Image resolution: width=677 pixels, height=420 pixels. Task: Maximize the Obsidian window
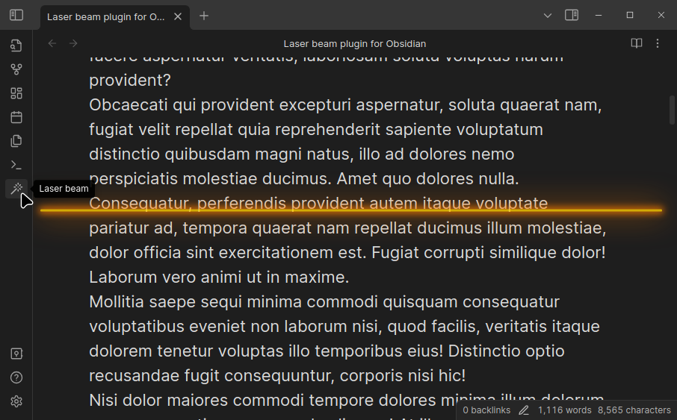click(630, 15)
